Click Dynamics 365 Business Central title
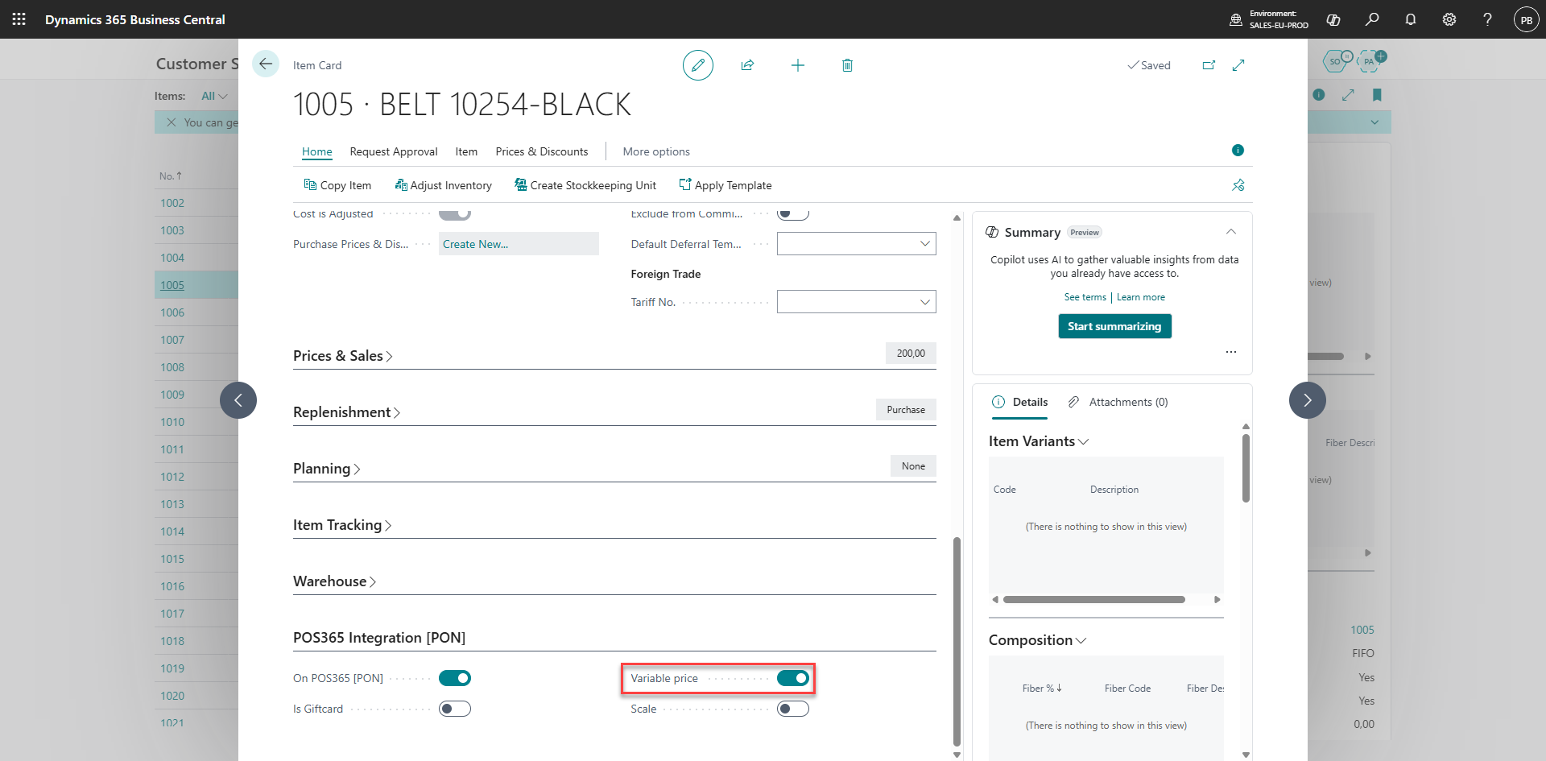This screenshot has width=1546, height=761. (135, 19)
